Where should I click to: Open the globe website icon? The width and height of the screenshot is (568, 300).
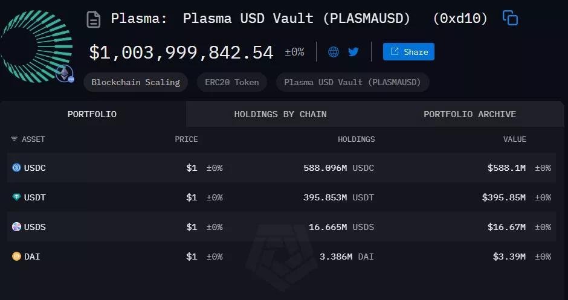pos(334,52)
